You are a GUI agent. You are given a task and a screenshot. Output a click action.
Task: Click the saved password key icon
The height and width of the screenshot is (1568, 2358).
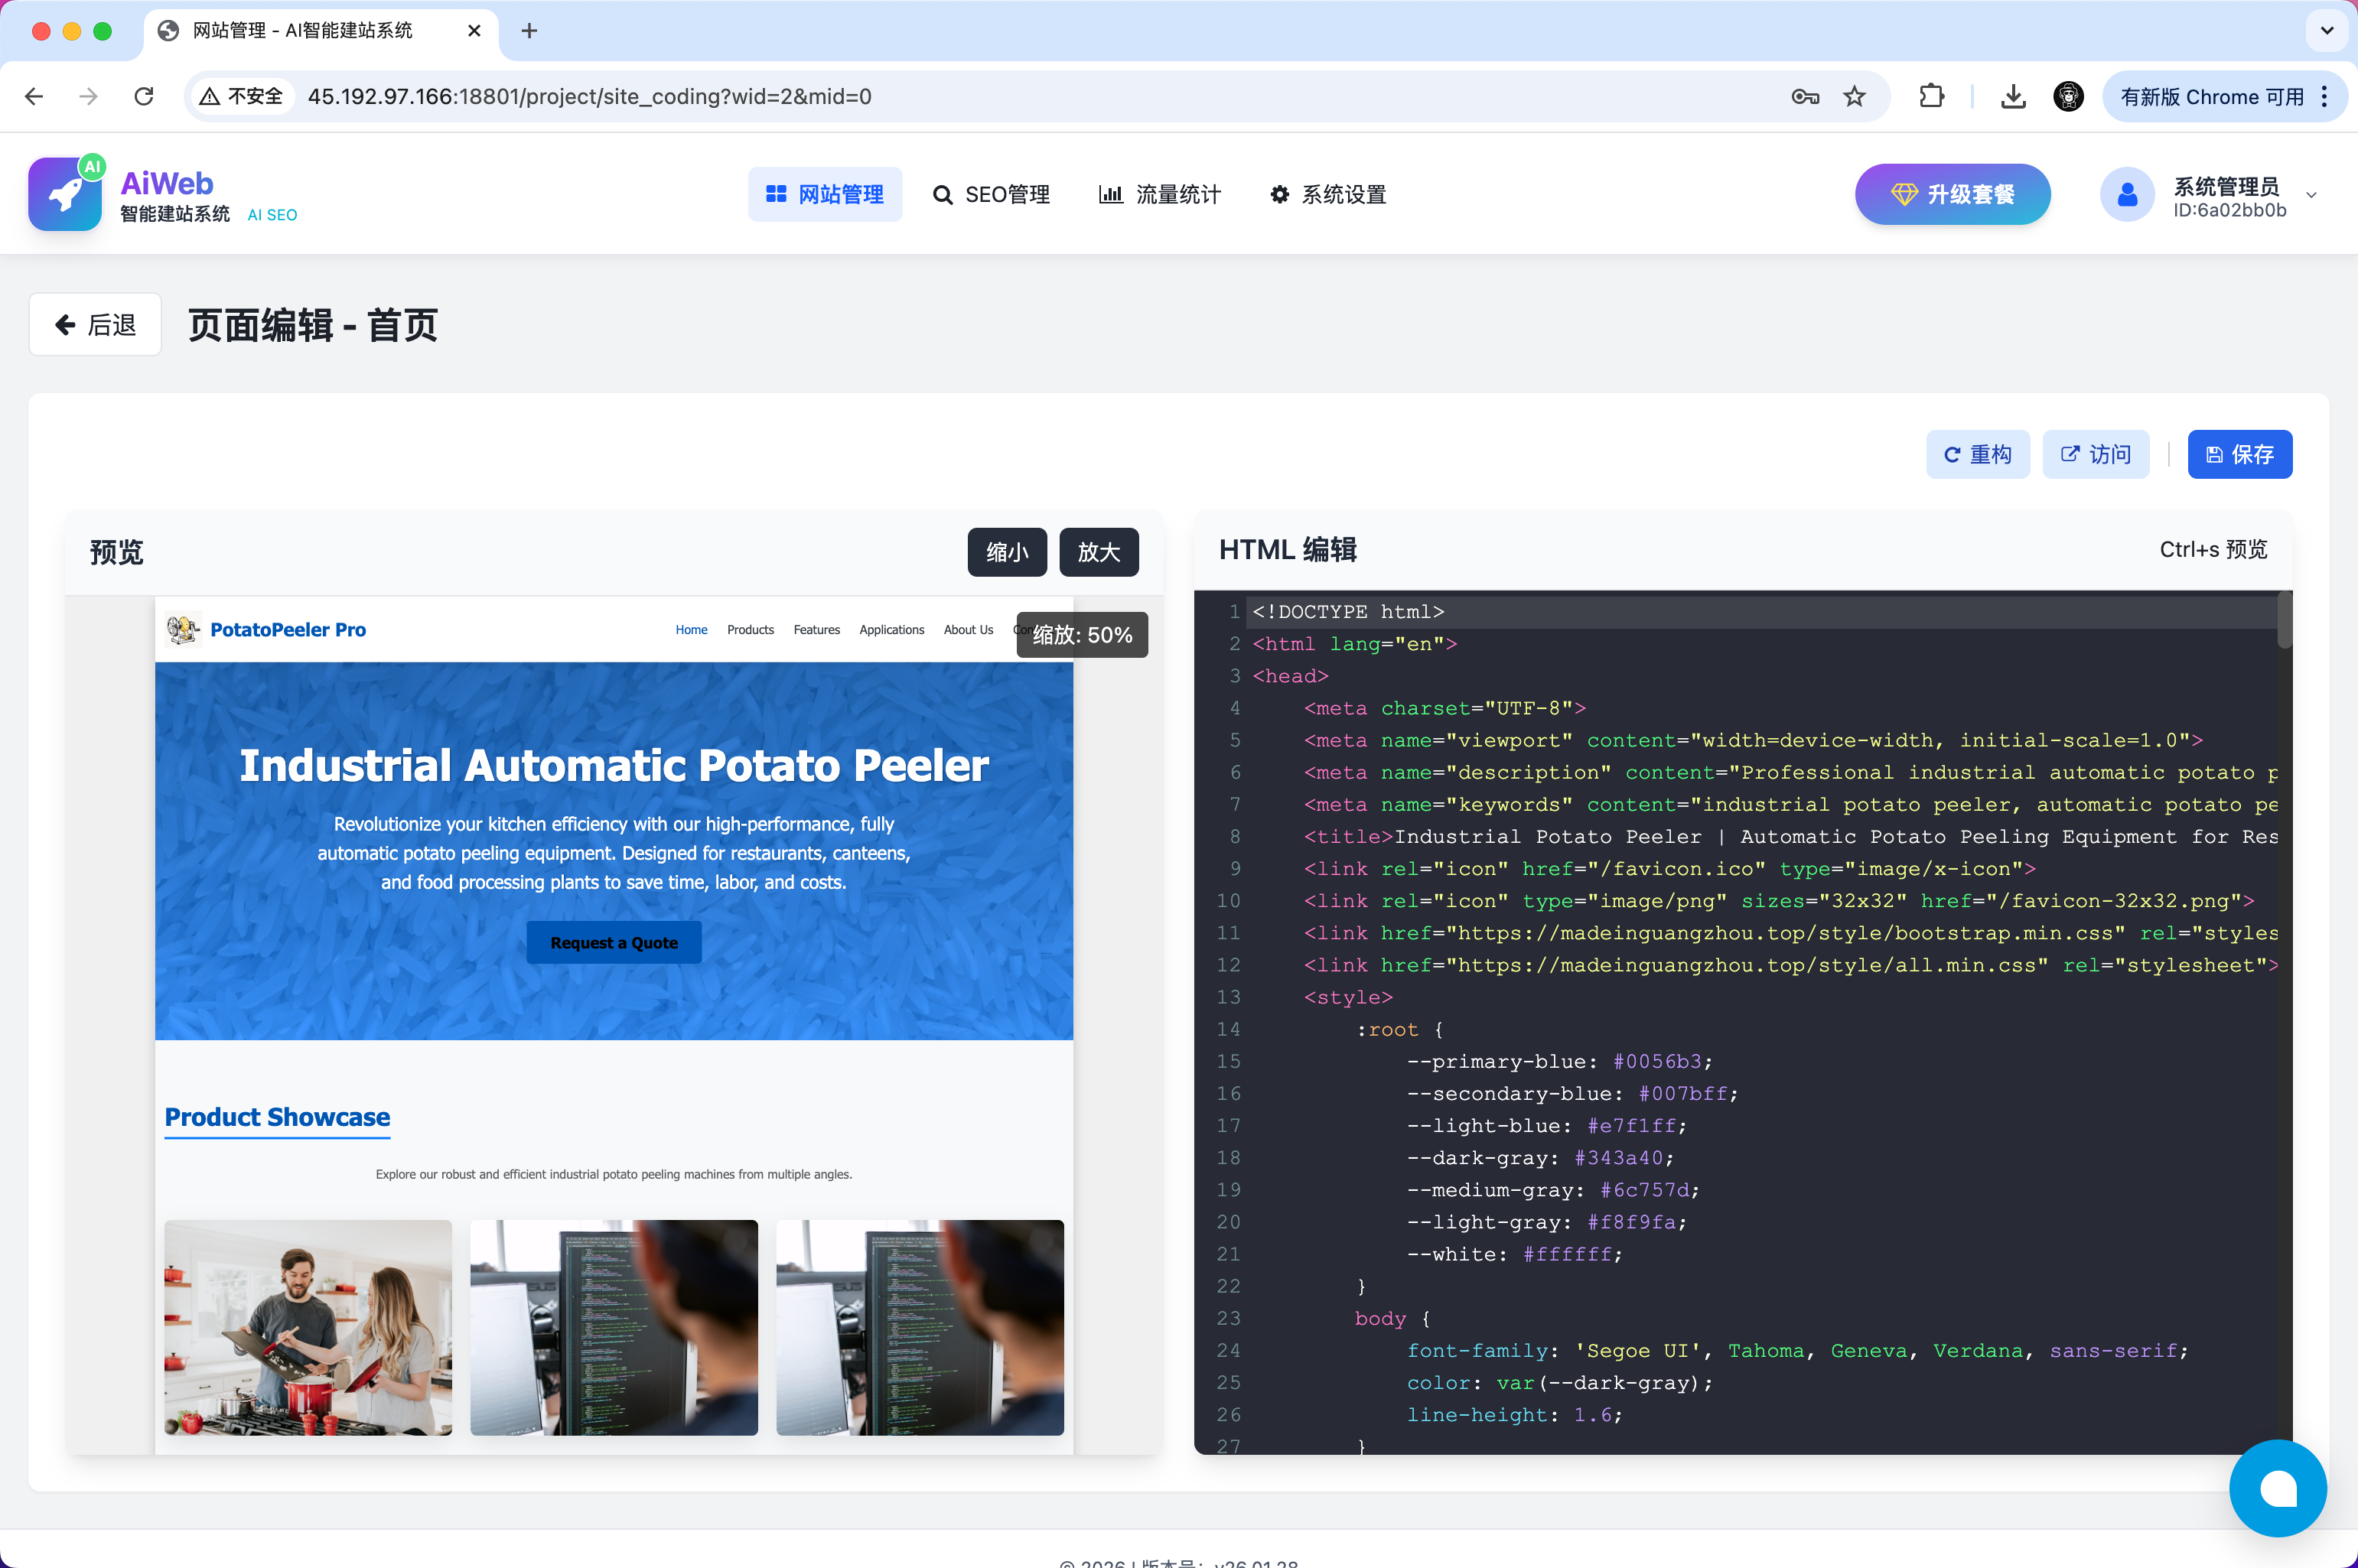pyautogui.click(x=1804, y=97)
